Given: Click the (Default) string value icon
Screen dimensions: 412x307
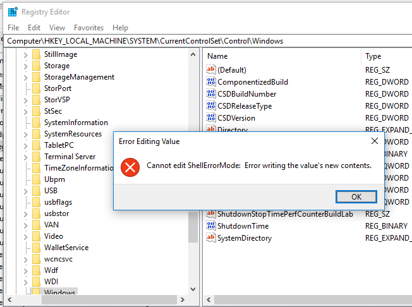Looking at the screenshot, I should pos(210,69).
